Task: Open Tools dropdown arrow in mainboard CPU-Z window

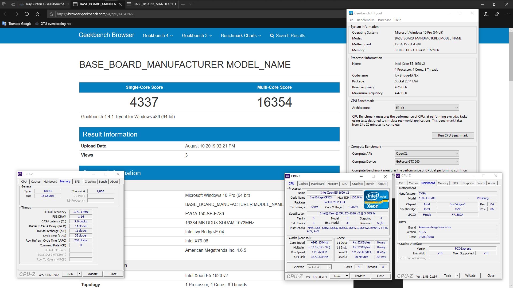Action: 457,275
